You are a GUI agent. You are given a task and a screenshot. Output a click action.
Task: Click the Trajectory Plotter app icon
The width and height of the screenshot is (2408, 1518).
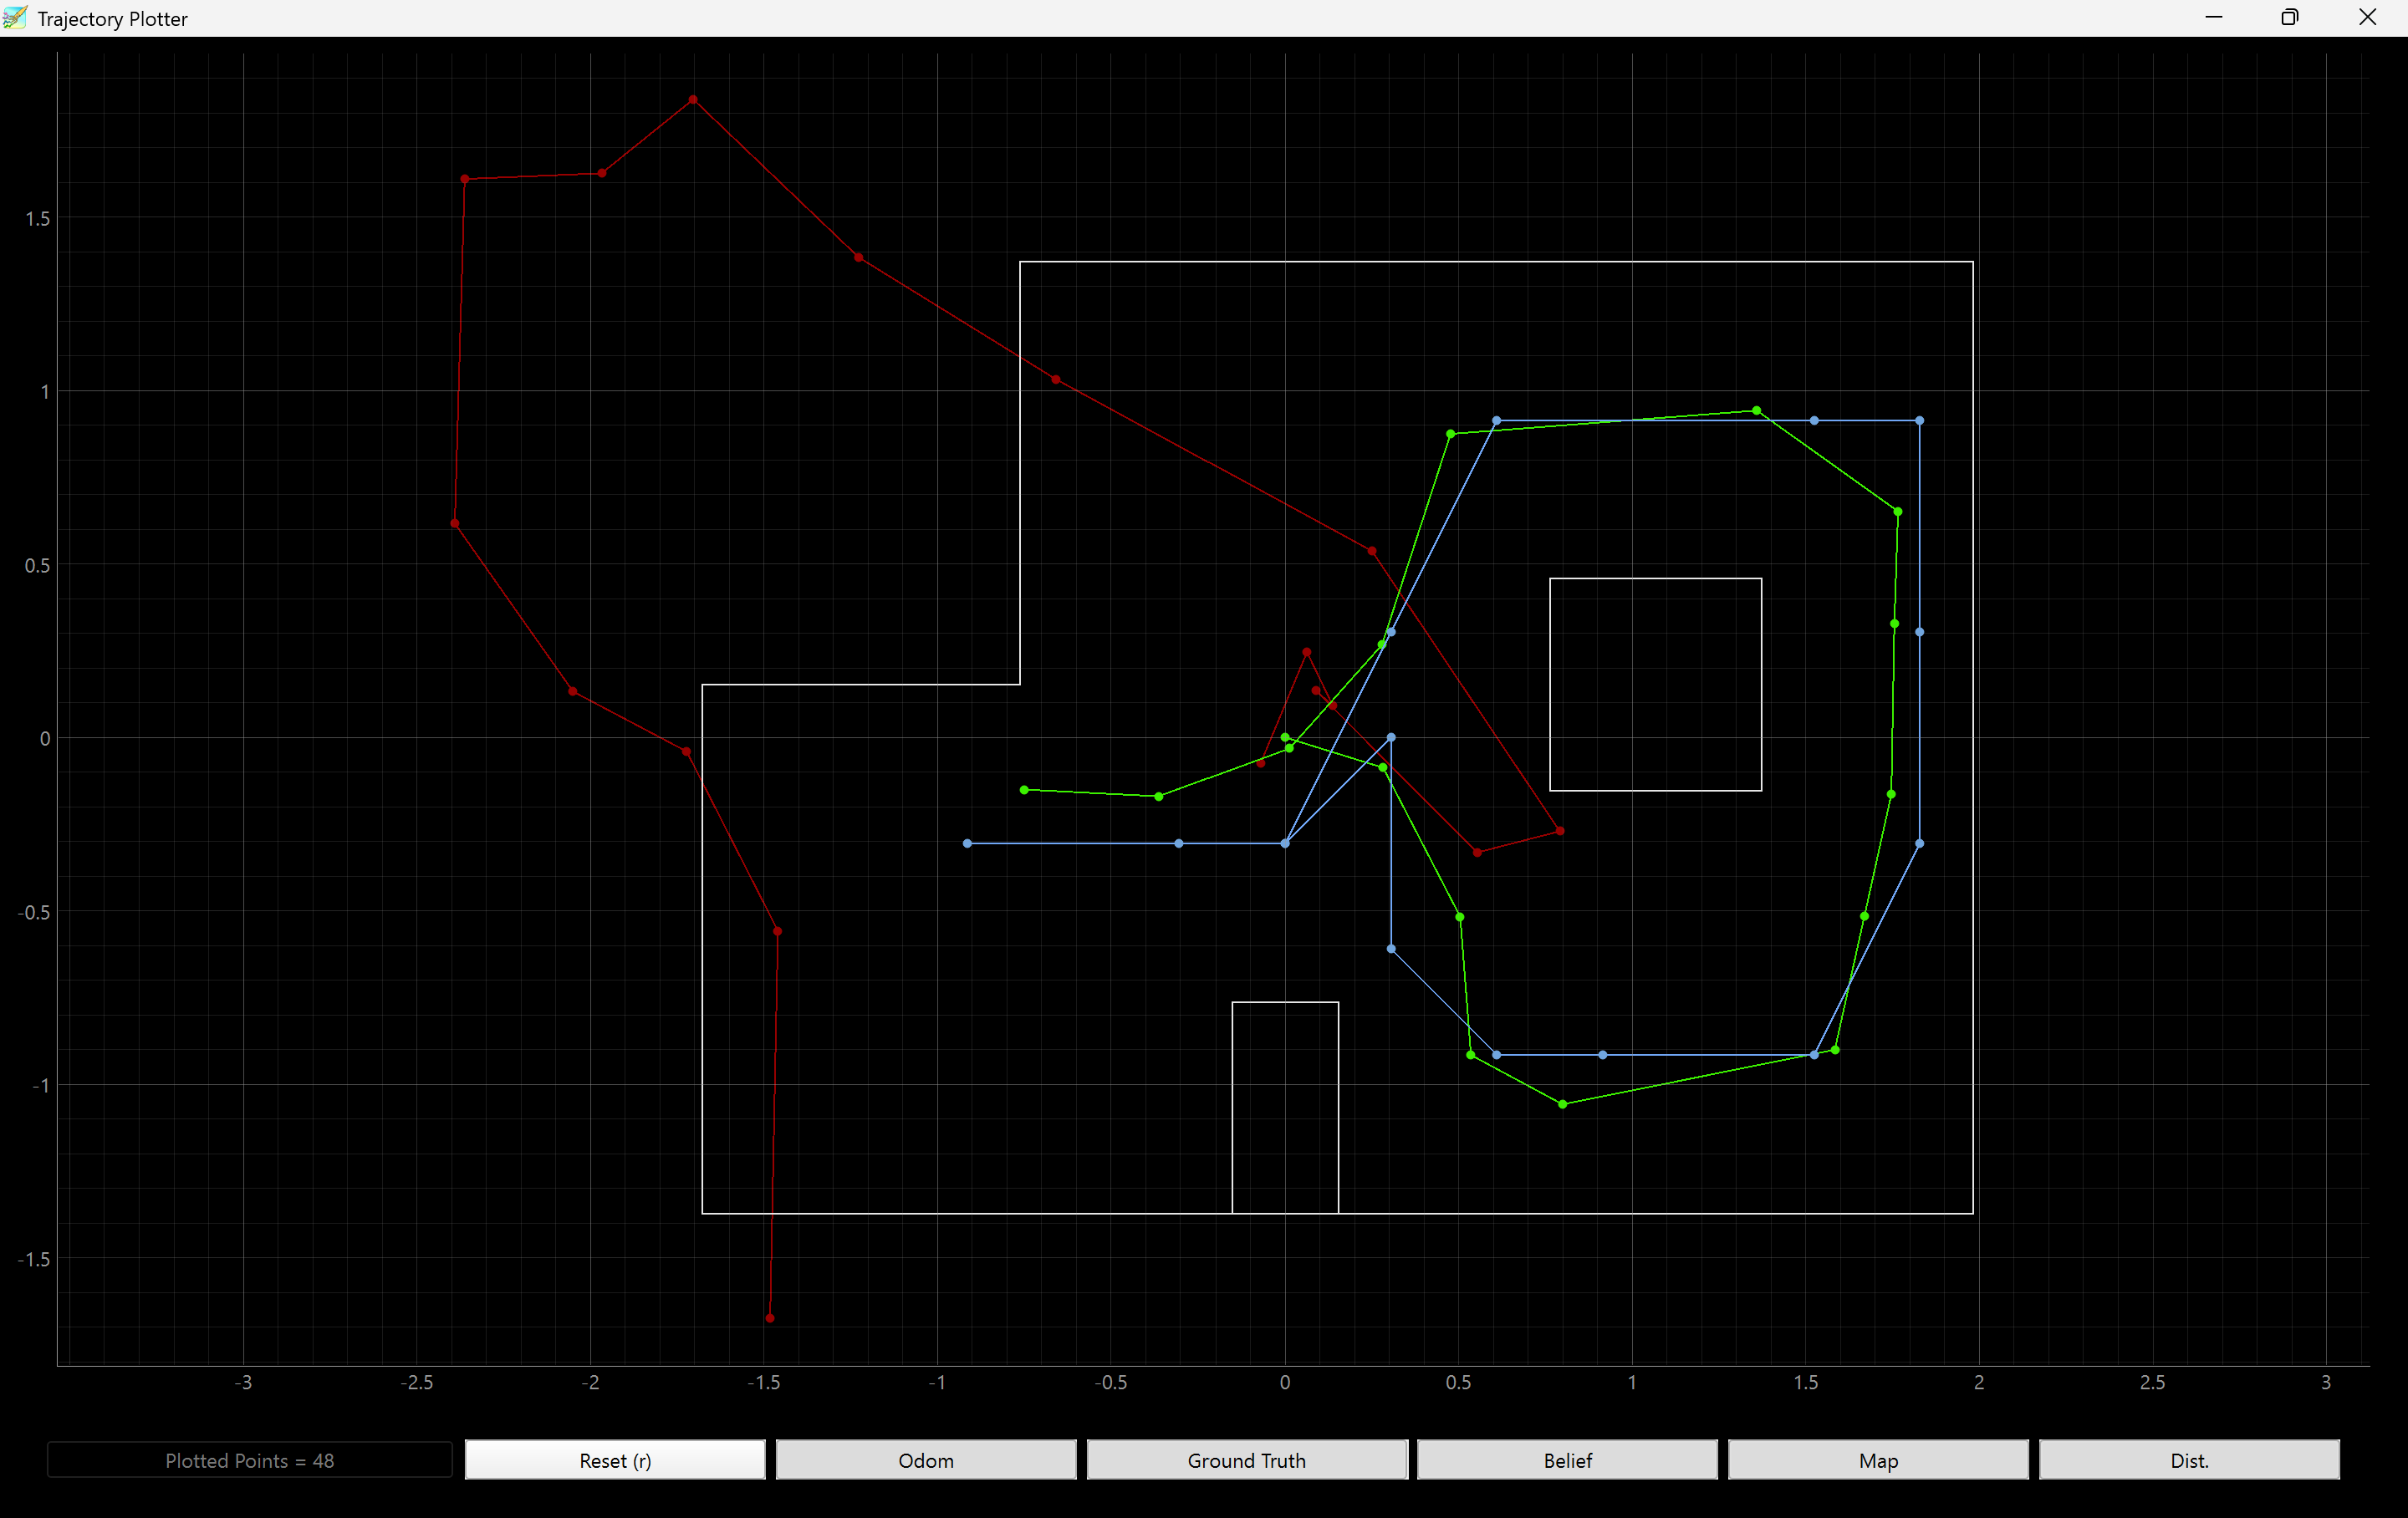click(15, 18)
